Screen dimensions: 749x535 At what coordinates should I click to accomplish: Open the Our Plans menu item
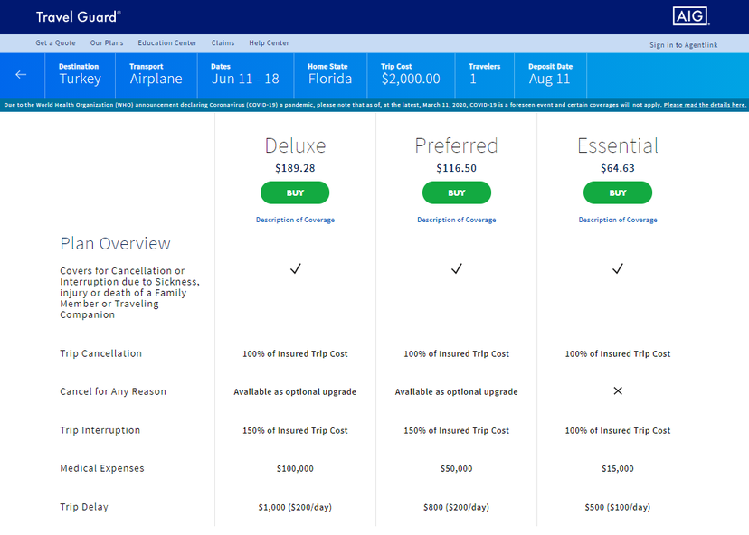[x=107, y=43]
